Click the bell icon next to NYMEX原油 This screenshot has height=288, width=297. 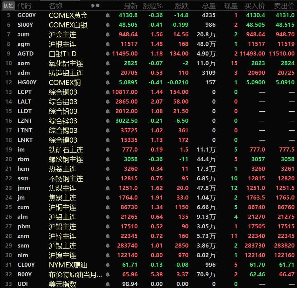pyautogui.click(x=107, y=265)
